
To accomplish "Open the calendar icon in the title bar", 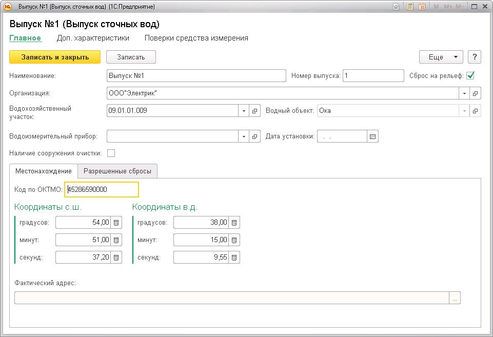I will click(x=422, y=7).
